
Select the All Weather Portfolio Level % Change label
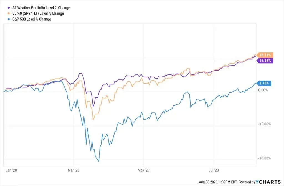(41, 8)
